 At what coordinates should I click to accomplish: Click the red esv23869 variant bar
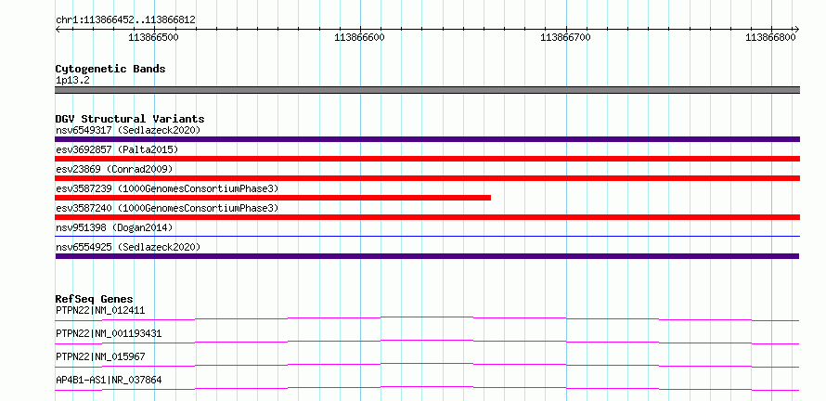click(x=427, y=178)
